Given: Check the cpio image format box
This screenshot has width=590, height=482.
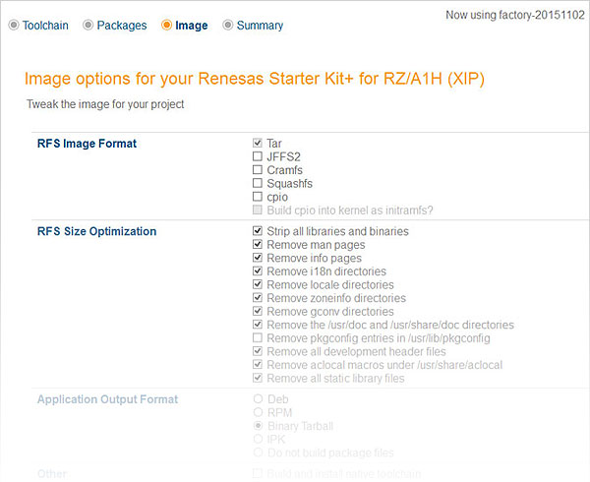Looking at the screenshot, I should (258, 197).
